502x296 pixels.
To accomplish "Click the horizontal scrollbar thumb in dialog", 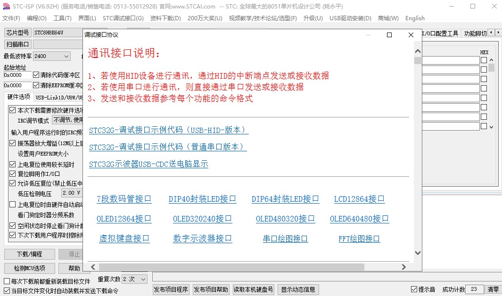I will click(231, 267).
